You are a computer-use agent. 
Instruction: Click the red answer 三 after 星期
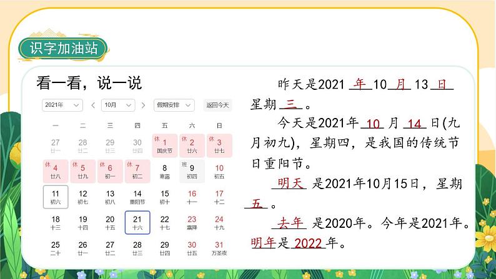tap(290, 104)
